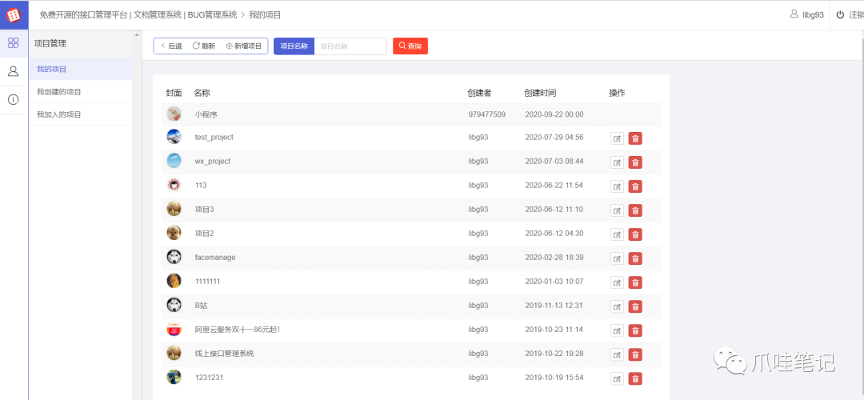The height and width of the screenshot is (400, 864).
Task: Delete the 项目3 row
Action: (x=635, y=210)
